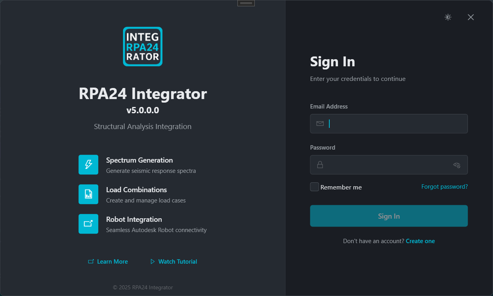The image size is (493, 296).
Task: Select the Spectrum Generation lightning icon
Action: click(x=88, y=165)
